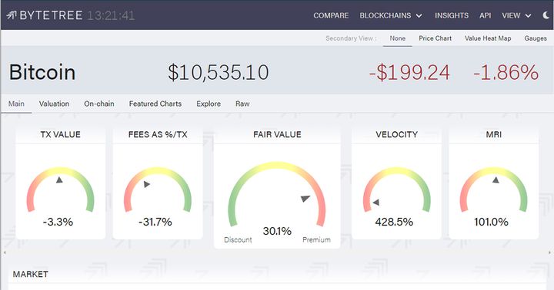The height and width of the screenshot is (290, 554).
Task: Click the ByteTree logo icon
Action: pos(12,15)
